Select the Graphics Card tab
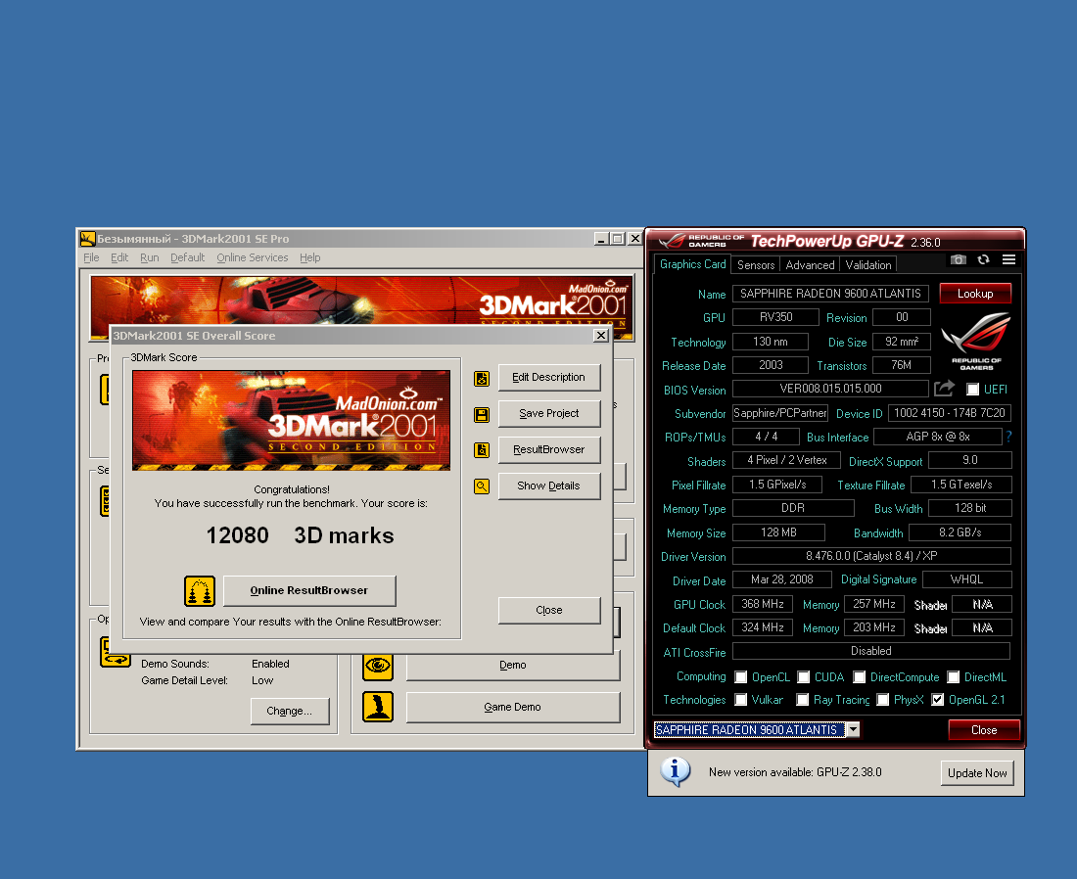The image size is (1077, 879). pos(692,264)
